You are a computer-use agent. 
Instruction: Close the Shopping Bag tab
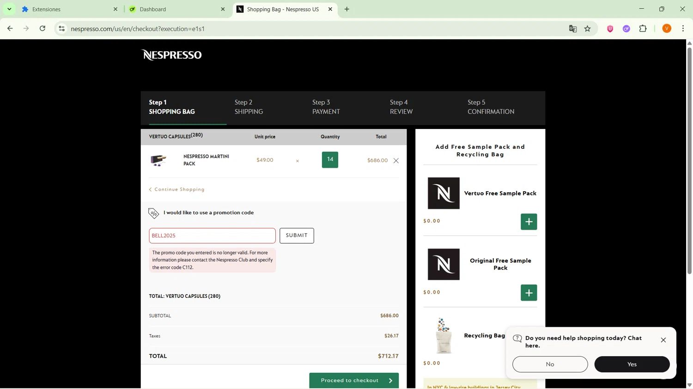[x=330, y=9]
